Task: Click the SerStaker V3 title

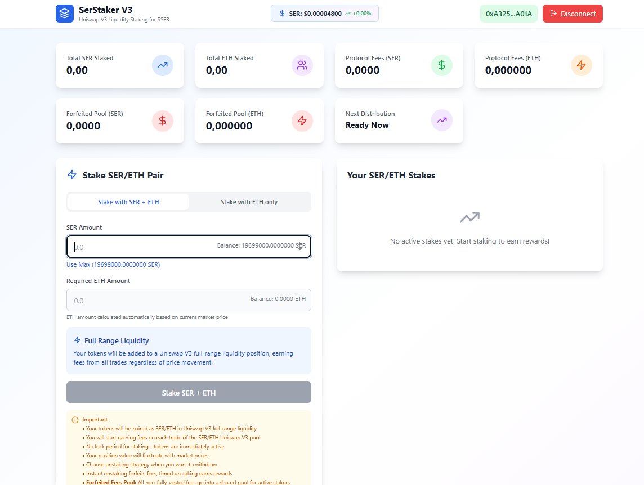Action: pyautogui.click(x=106, y=10)
